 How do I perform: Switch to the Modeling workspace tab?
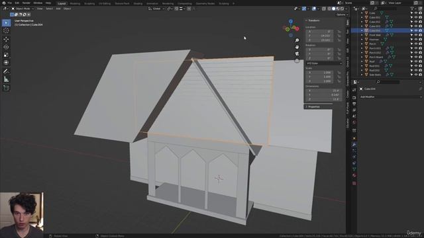75,3
